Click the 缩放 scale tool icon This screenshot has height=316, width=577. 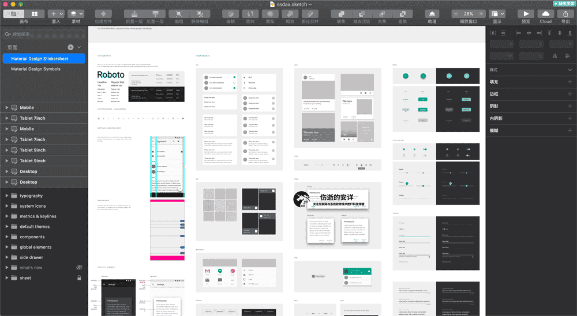click(290, 14)
